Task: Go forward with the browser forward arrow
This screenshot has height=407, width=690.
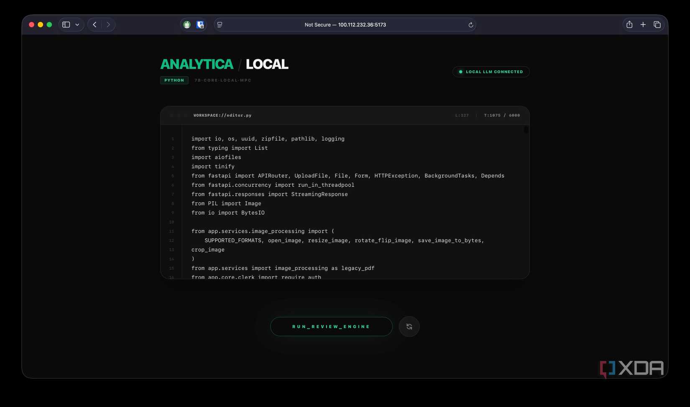Action: (108, 25)
